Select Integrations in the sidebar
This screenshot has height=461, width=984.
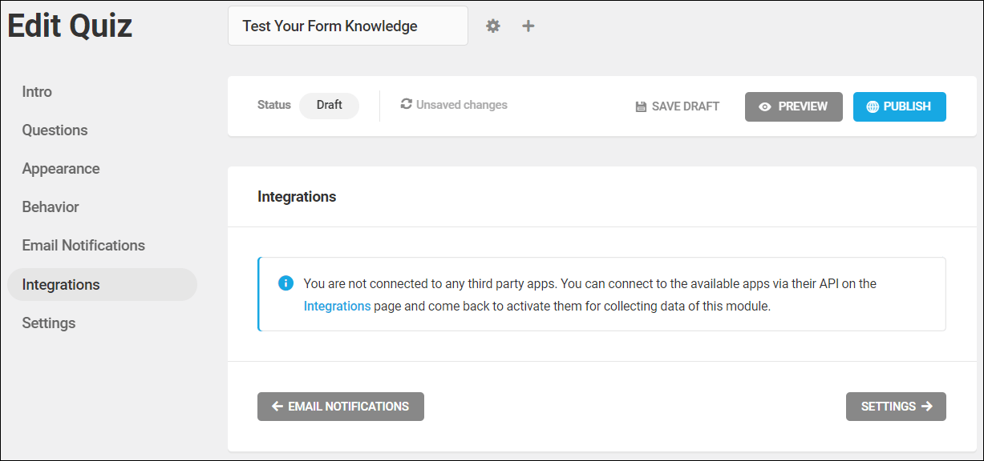coord(102,284)
